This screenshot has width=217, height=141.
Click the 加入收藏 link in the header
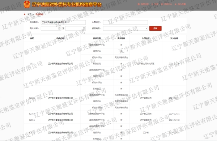click(x=182, y=4)
